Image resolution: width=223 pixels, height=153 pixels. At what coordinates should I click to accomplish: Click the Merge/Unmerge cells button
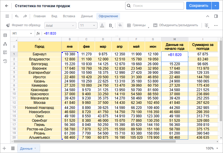[x=176, y=25]
